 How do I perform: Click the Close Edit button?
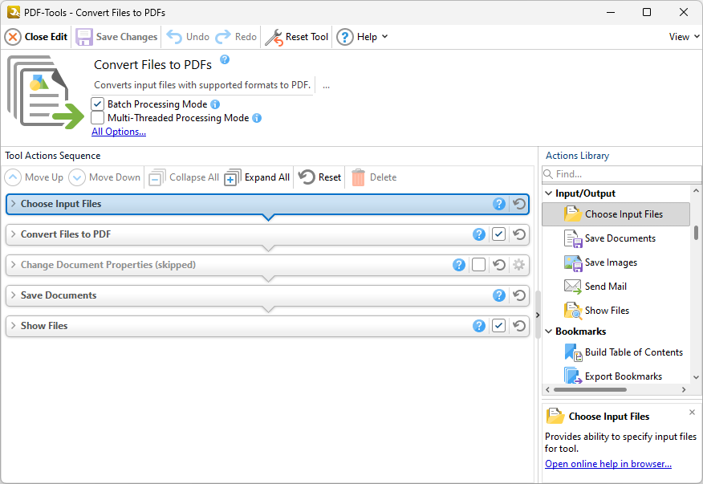click(x=36, y=37)
